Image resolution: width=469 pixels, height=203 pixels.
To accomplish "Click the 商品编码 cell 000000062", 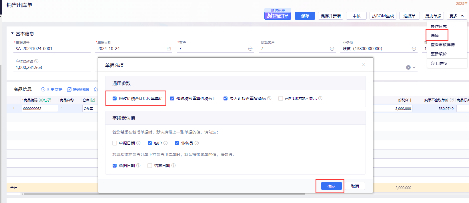I will [x=40, y=108].
